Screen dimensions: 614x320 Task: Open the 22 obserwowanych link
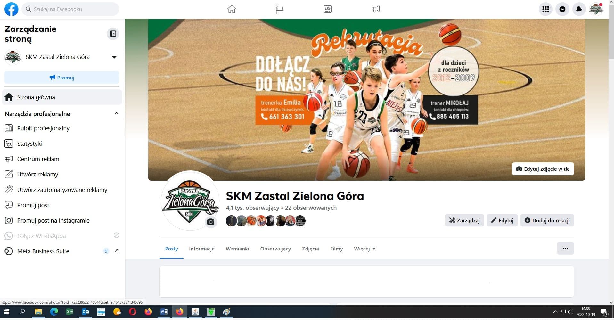click(311, 208)
